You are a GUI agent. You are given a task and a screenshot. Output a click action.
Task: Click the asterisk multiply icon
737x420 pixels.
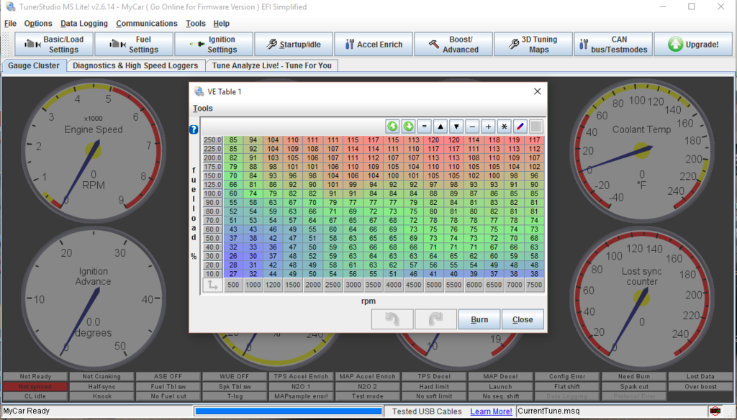504,127
